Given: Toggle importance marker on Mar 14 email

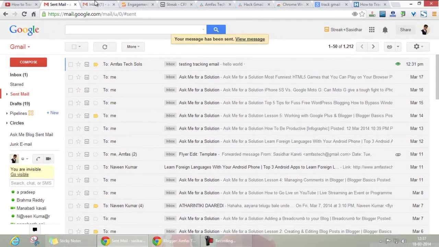Looking at the screenshot, I should point(96,116).
